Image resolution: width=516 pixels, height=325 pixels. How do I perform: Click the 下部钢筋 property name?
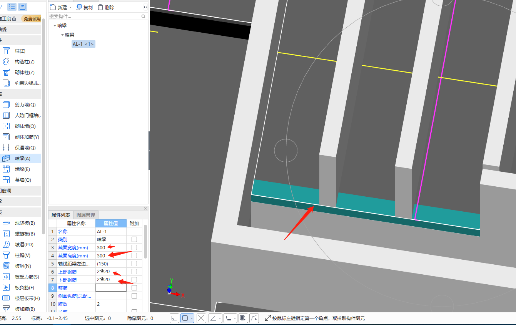(67, 280)
